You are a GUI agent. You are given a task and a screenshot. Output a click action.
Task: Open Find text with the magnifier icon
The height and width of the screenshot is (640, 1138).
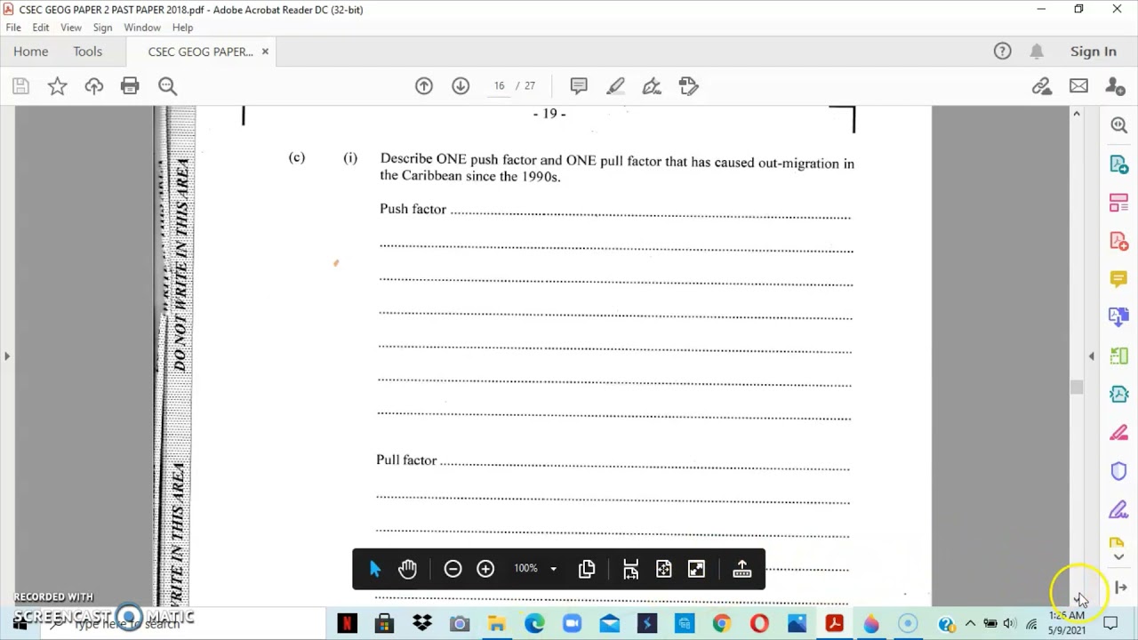[167, 86]
